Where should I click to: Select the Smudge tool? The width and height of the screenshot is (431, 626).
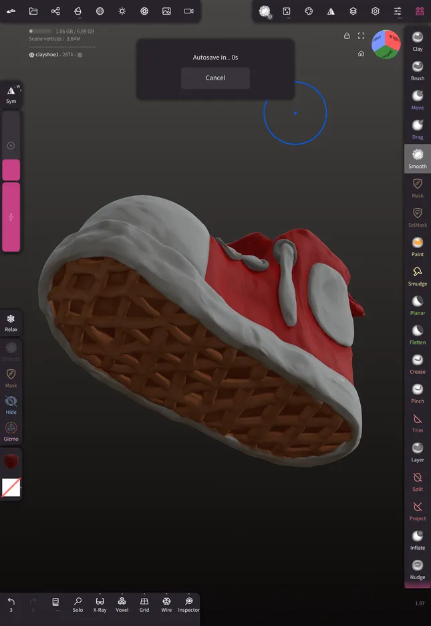point(418,276)
